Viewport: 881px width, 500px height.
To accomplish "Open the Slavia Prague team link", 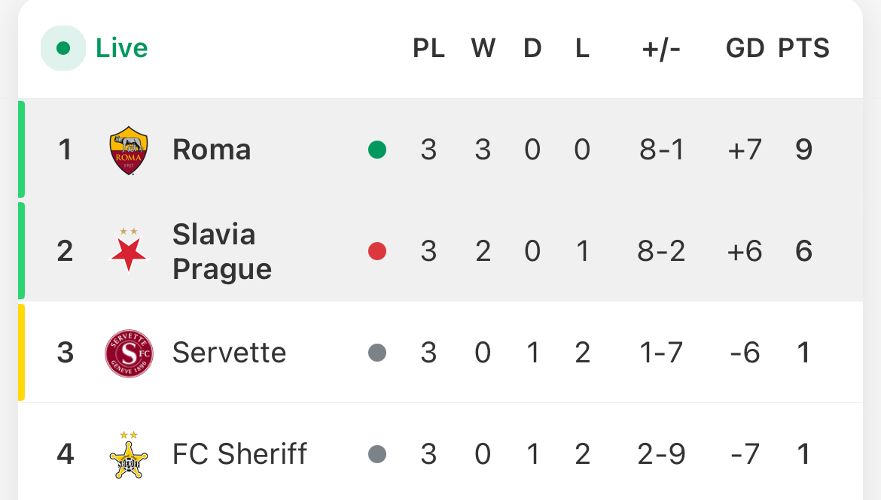I will click(x=222, y=251).
